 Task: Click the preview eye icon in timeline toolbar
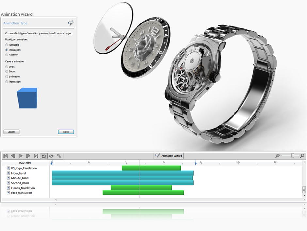pyautogui.click(x=51, y=156)
